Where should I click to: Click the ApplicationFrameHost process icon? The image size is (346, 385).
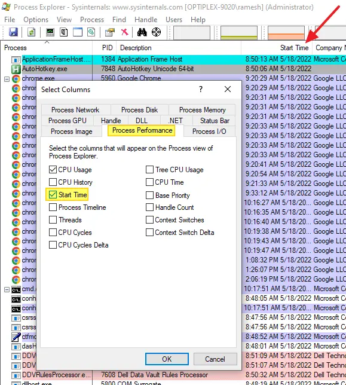[x=16, y=59]
